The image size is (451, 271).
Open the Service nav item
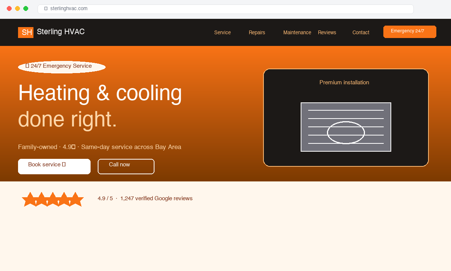[x=222, y=33]
